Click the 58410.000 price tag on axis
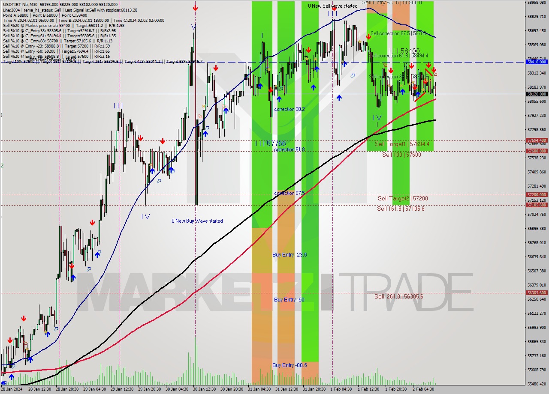Image resolution: width=549 pixels, height=394 pixels. pyautogui.click(x=537, y=62)
